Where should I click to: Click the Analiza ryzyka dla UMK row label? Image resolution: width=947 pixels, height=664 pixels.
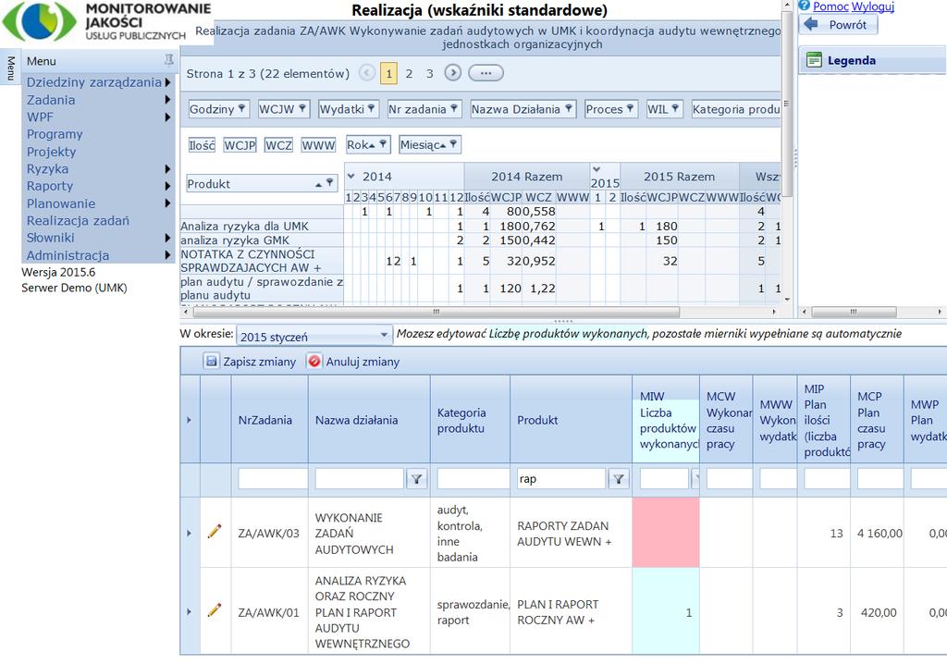click(x=244, y=226)
